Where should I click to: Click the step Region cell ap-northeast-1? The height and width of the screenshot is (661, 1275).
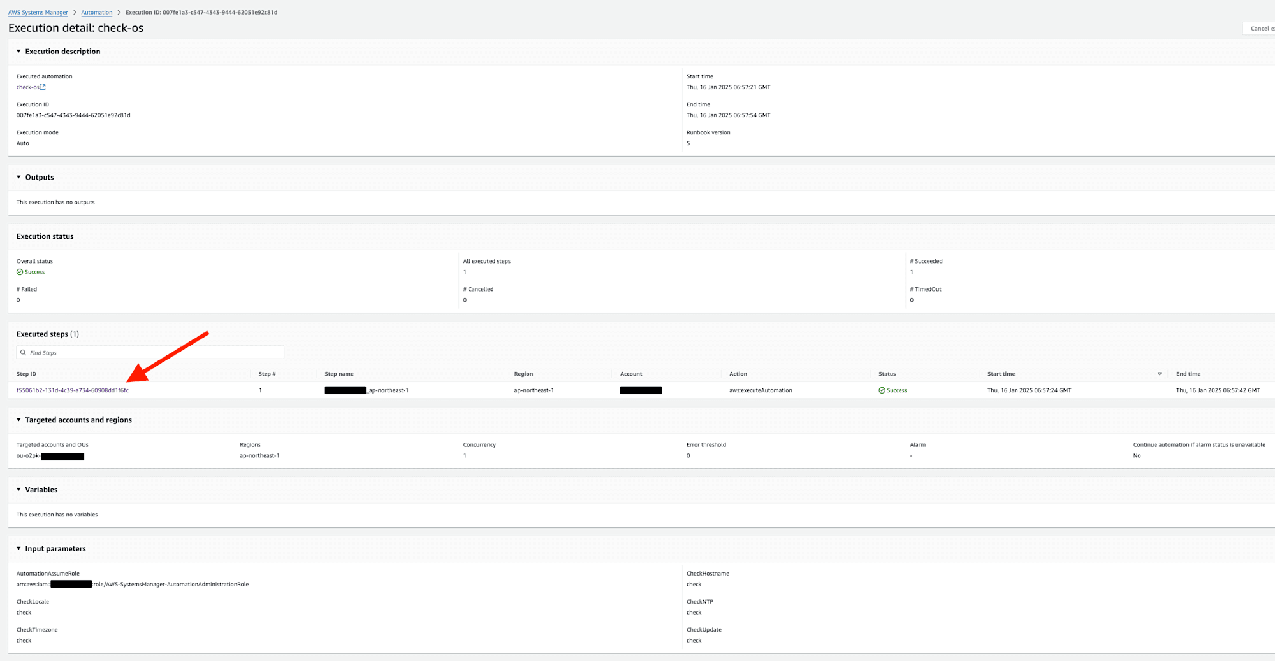tap(534, 390)
